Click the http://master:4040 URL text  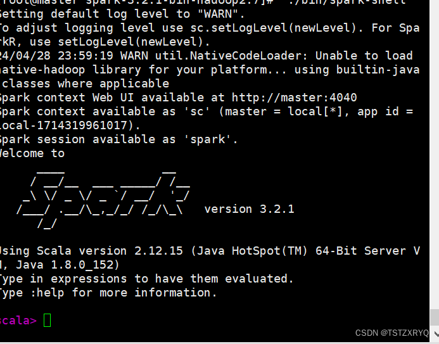tap(295, 98)
